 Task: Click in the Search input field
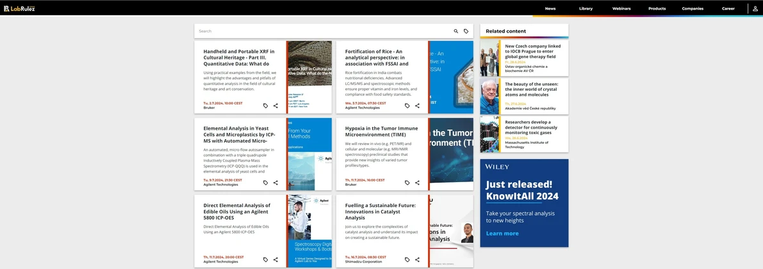324,31
